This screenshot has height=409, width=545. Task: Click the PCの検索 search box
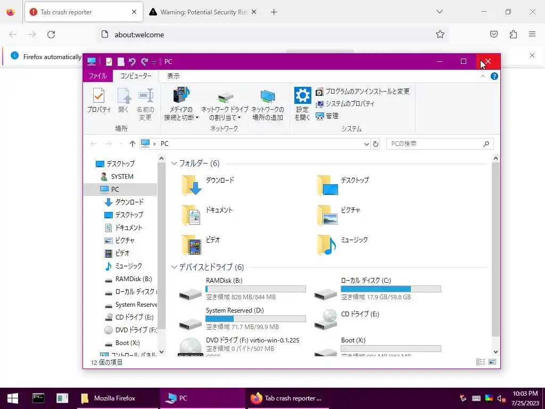click(x=440, y=144)
